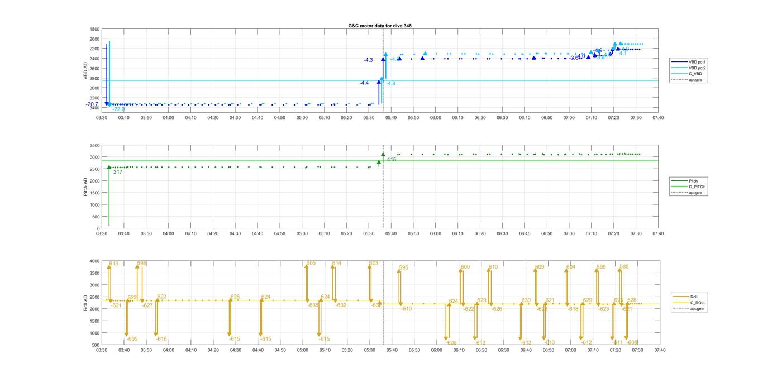Click "apogee" in the Roll plot legend

pyautogui.click(x=688, y=309)
